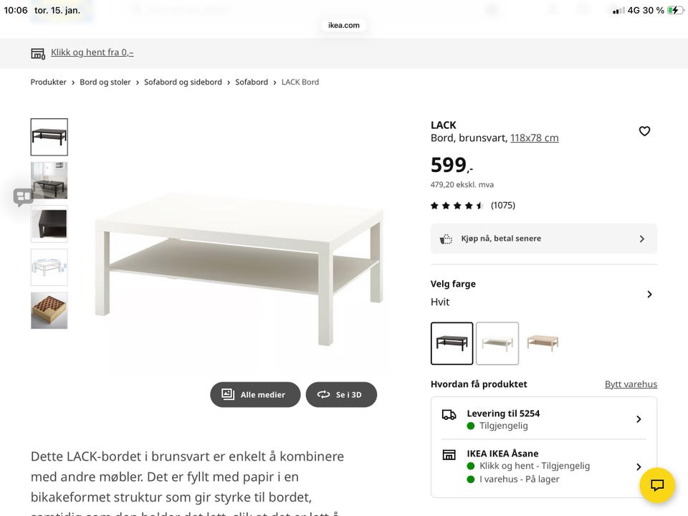688x516 pixels.
Task: Expand the Velg farge color chooser
Action: [x=649, y=294]
